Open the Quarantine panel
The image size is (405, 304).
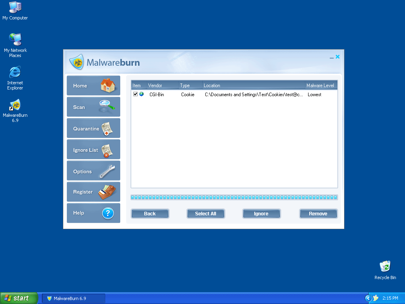pos(93,128)
